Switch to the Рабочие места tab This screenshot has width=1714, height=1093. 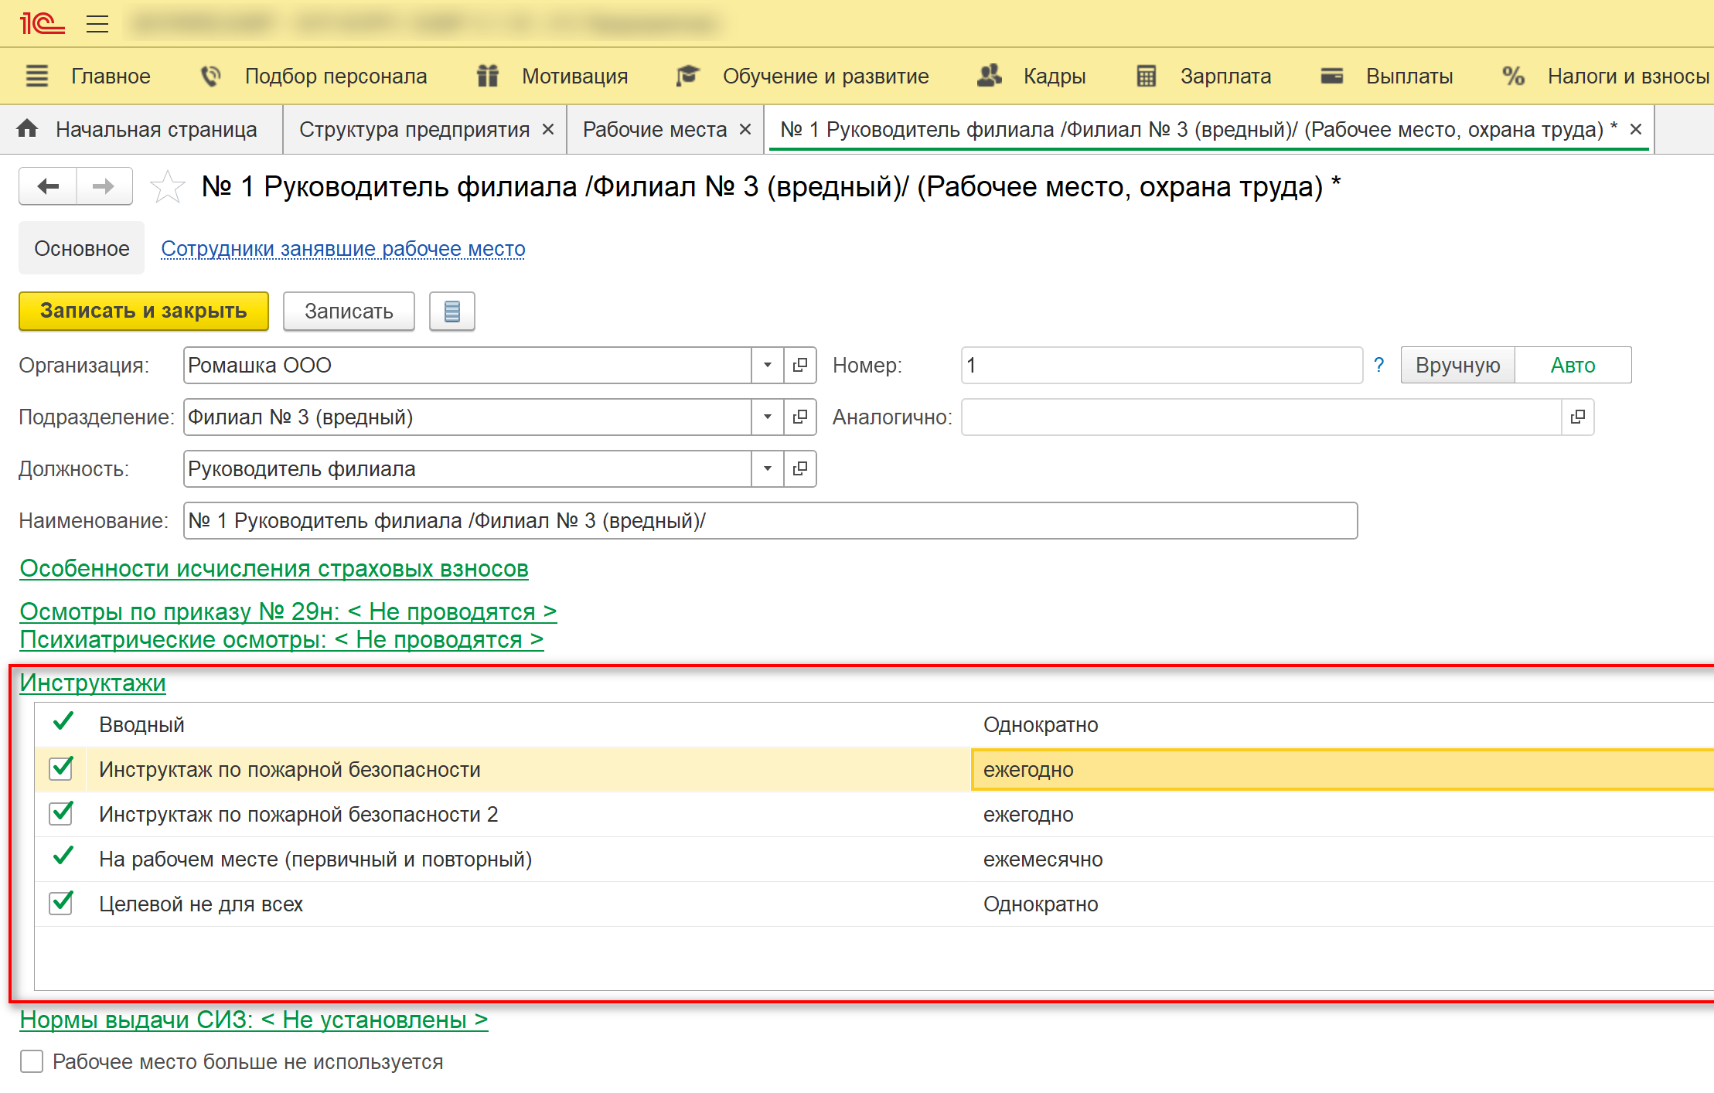click(654, 129)
